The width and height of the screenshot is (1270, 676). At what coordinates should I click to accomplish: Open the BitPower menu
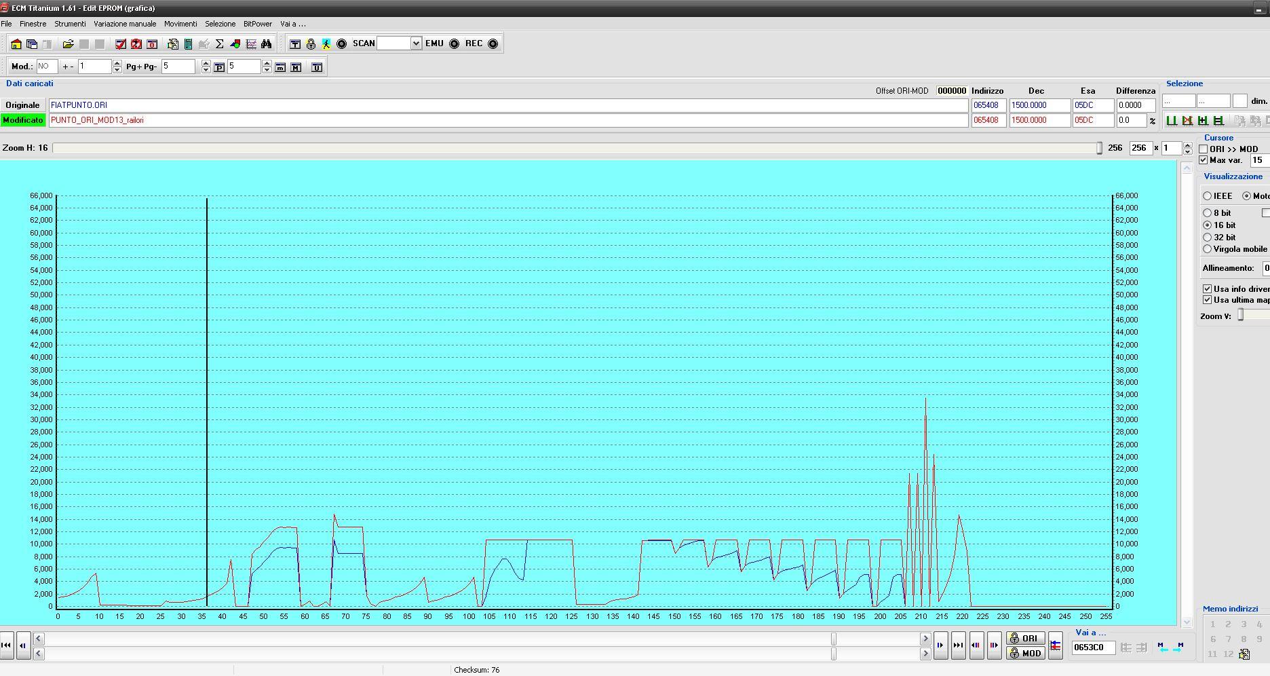click(257, 24)
